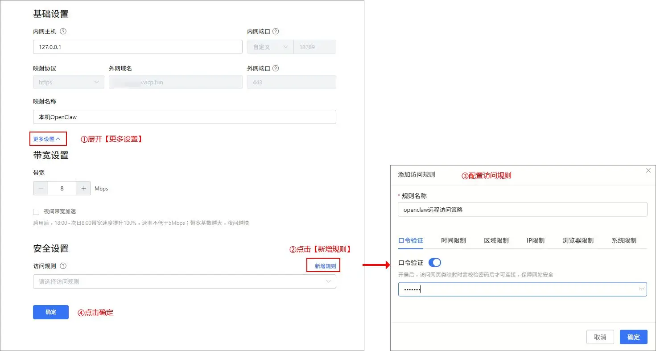
Task: Switch to the 时间限制 tab
Action: coord(453,240)
